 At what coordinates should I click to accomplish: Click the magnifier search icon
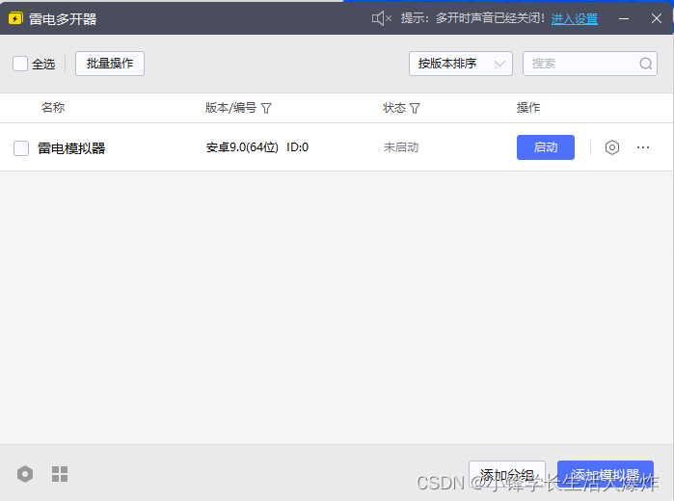point(645,64)
